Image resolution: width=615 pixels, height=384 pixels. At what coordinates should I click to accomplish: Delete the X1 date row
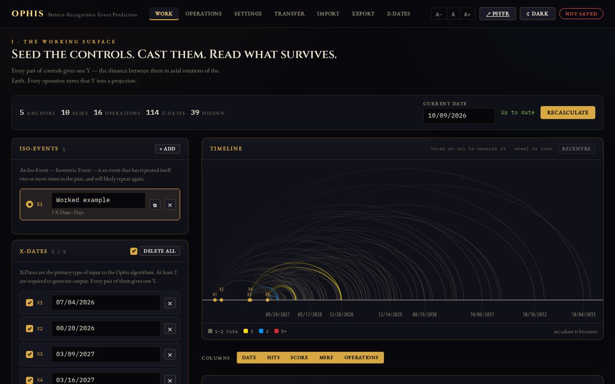(x=170, y=303)
